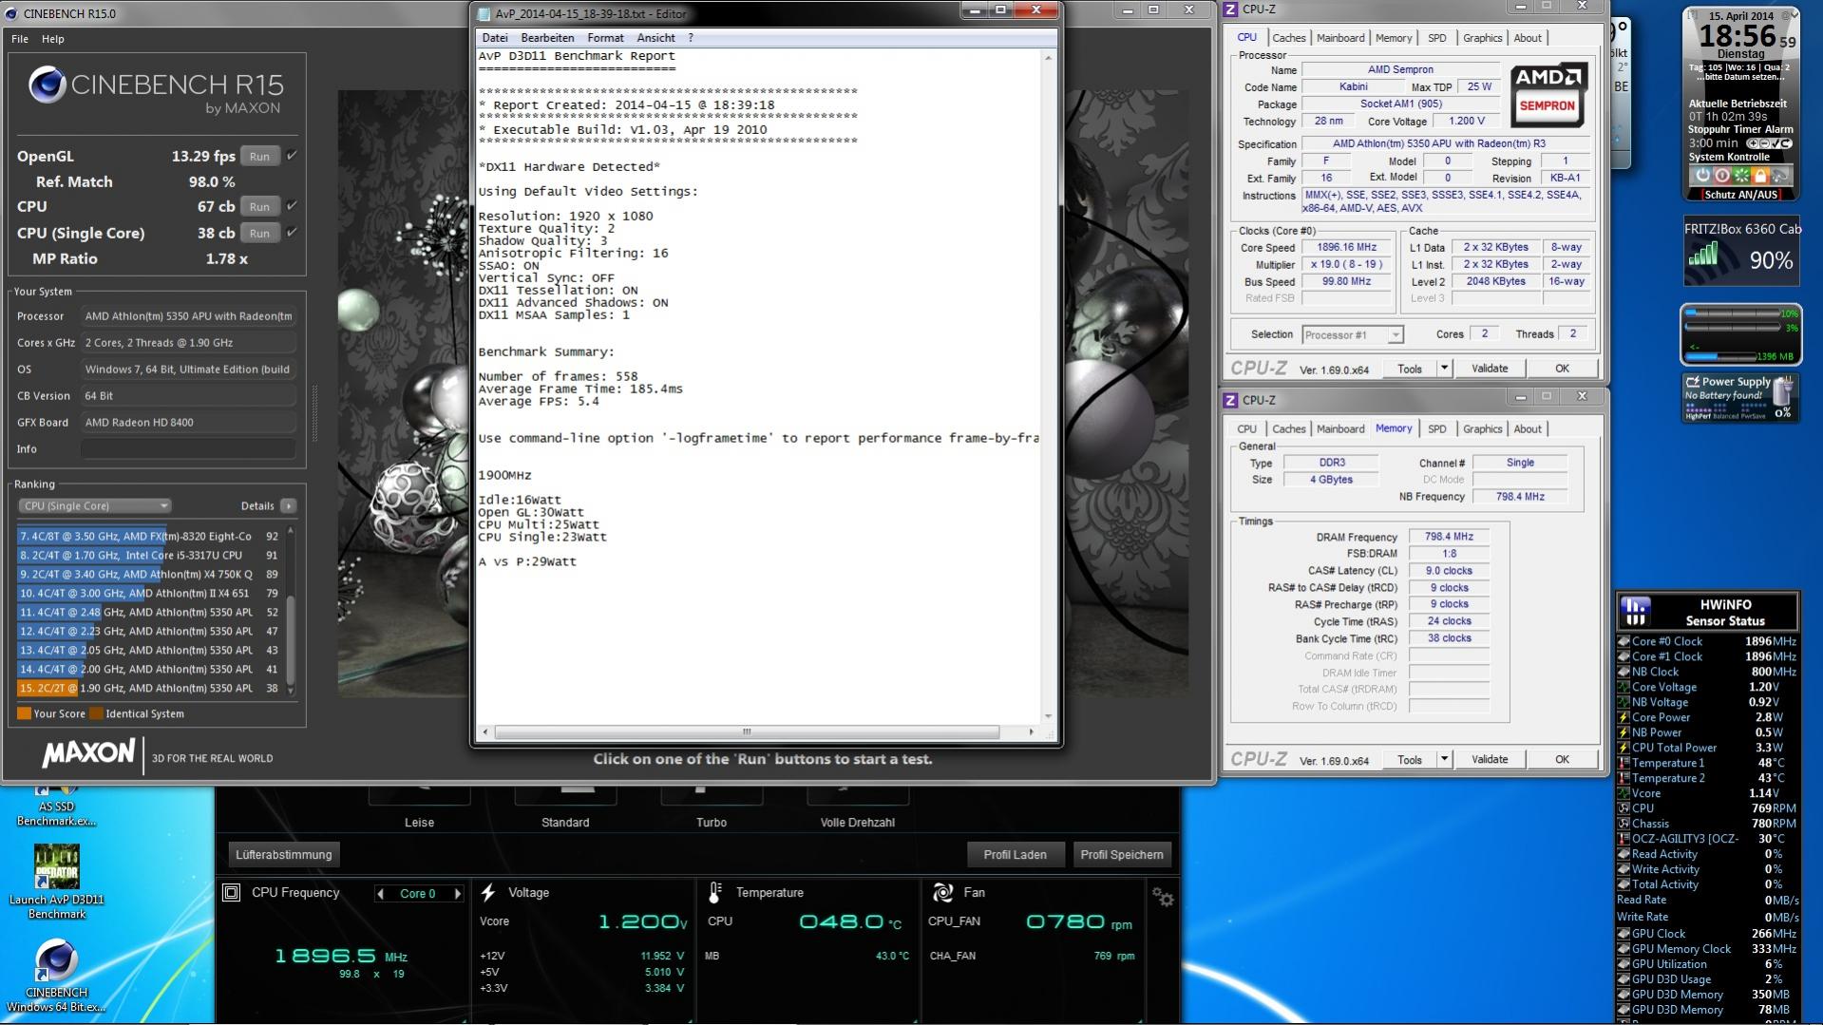The image size is (1823, 1025).
Task: Click the orange lock icon in System Kontrolle
Action: 1760,176
